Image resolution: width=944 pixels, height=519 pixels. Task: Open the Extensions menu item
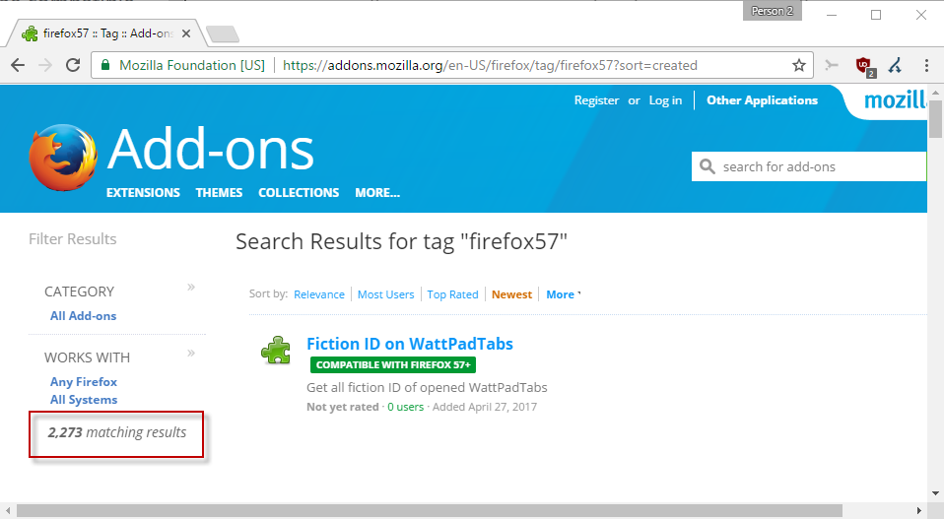click(143, 192)
